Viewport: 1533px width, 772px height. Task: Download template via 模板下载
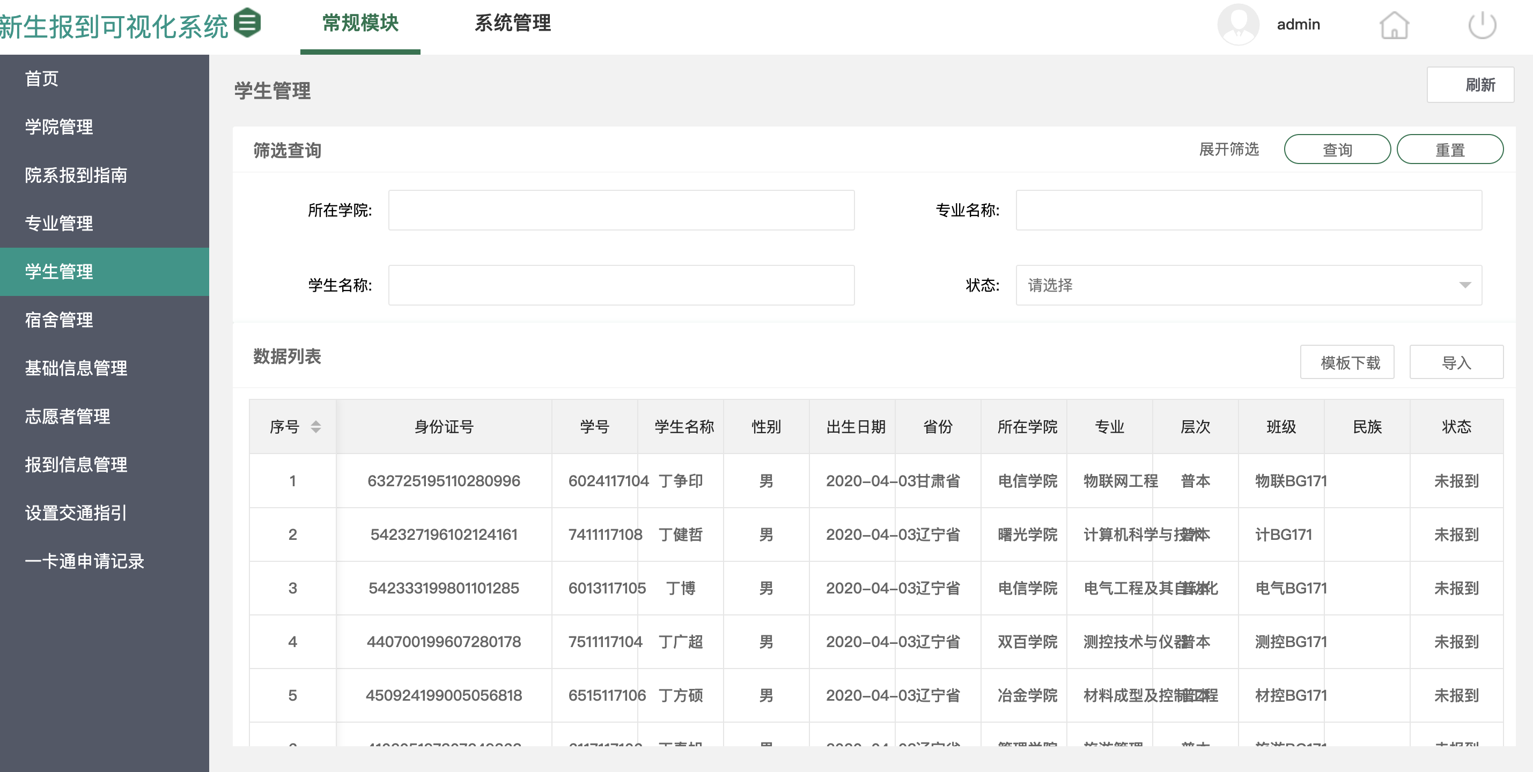pos(1347,362)
